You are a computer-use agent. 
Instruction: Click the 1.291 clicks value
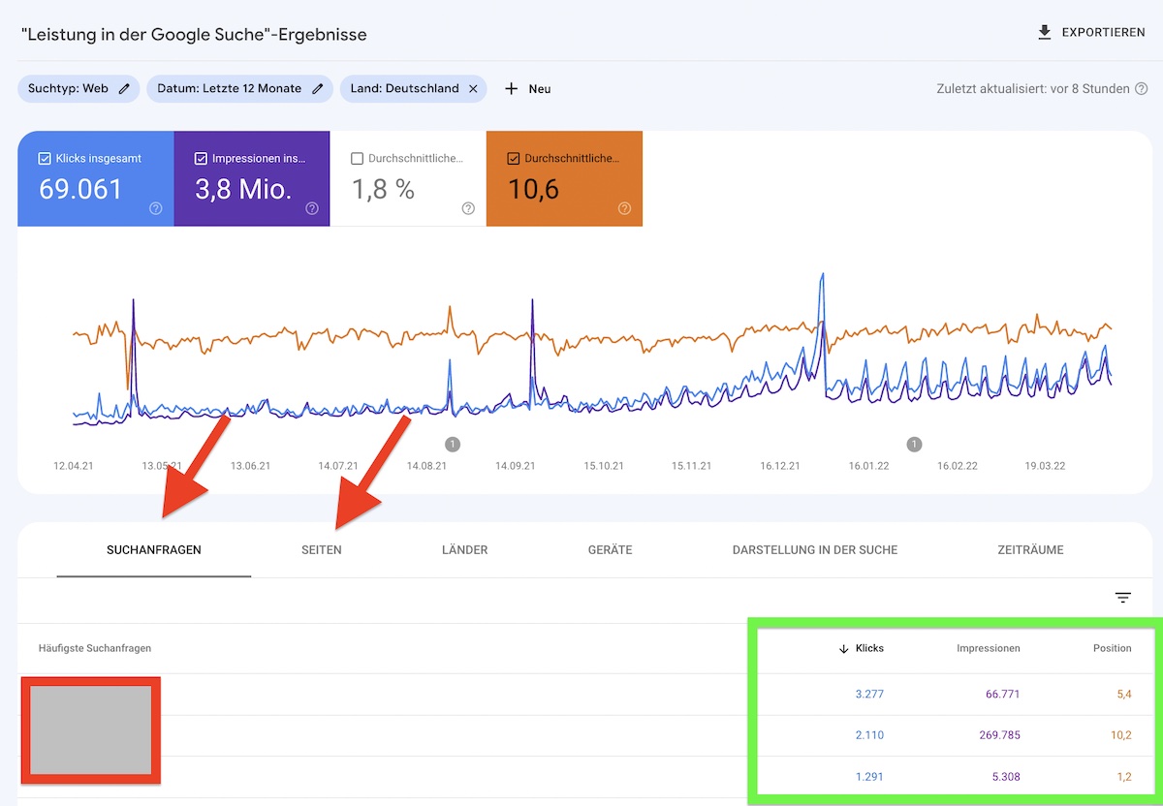pyautogui.click(x=869, y=776)
